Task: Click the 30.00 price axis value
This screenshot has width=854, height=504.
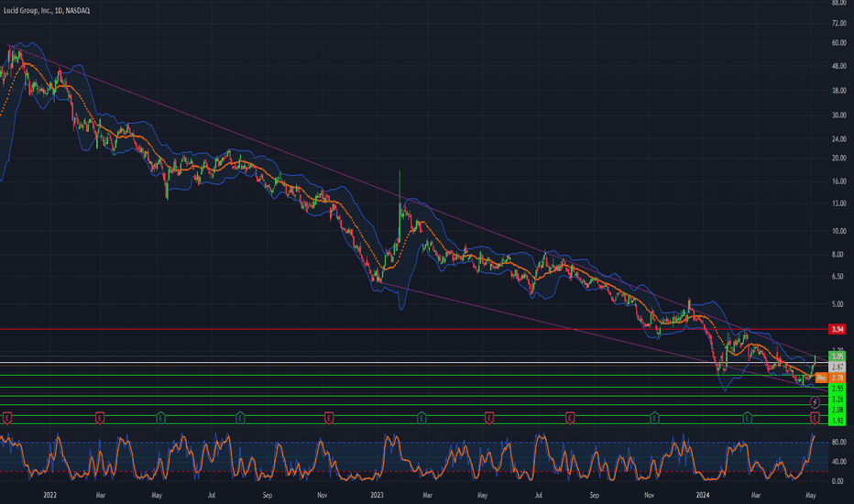Action: (838, 115)
